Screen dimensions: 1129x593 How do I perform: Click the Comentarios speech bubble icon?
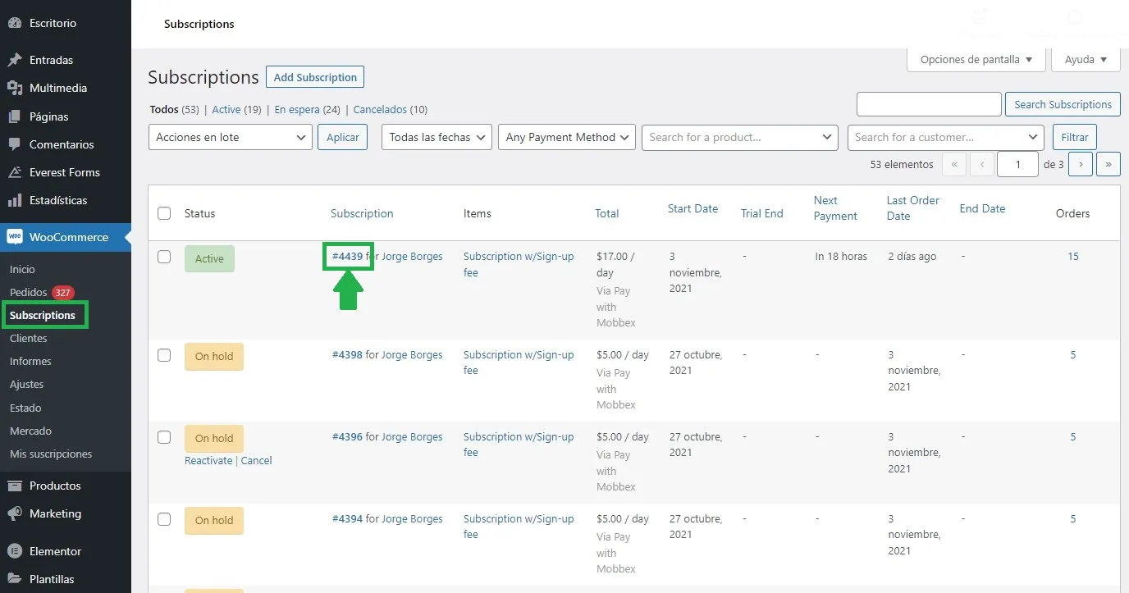(x=14, y=144)
